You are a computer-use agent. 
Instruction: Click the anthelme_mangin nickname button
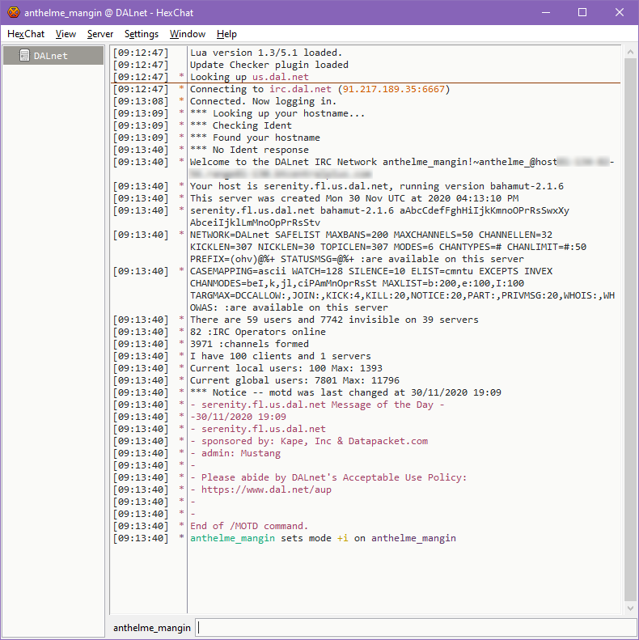152,628
